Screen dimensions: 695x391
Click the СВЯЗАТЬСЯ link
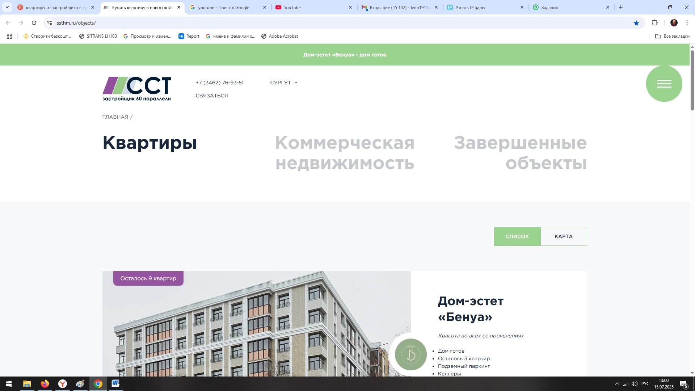pyautogui.click(x=212, y=96)
